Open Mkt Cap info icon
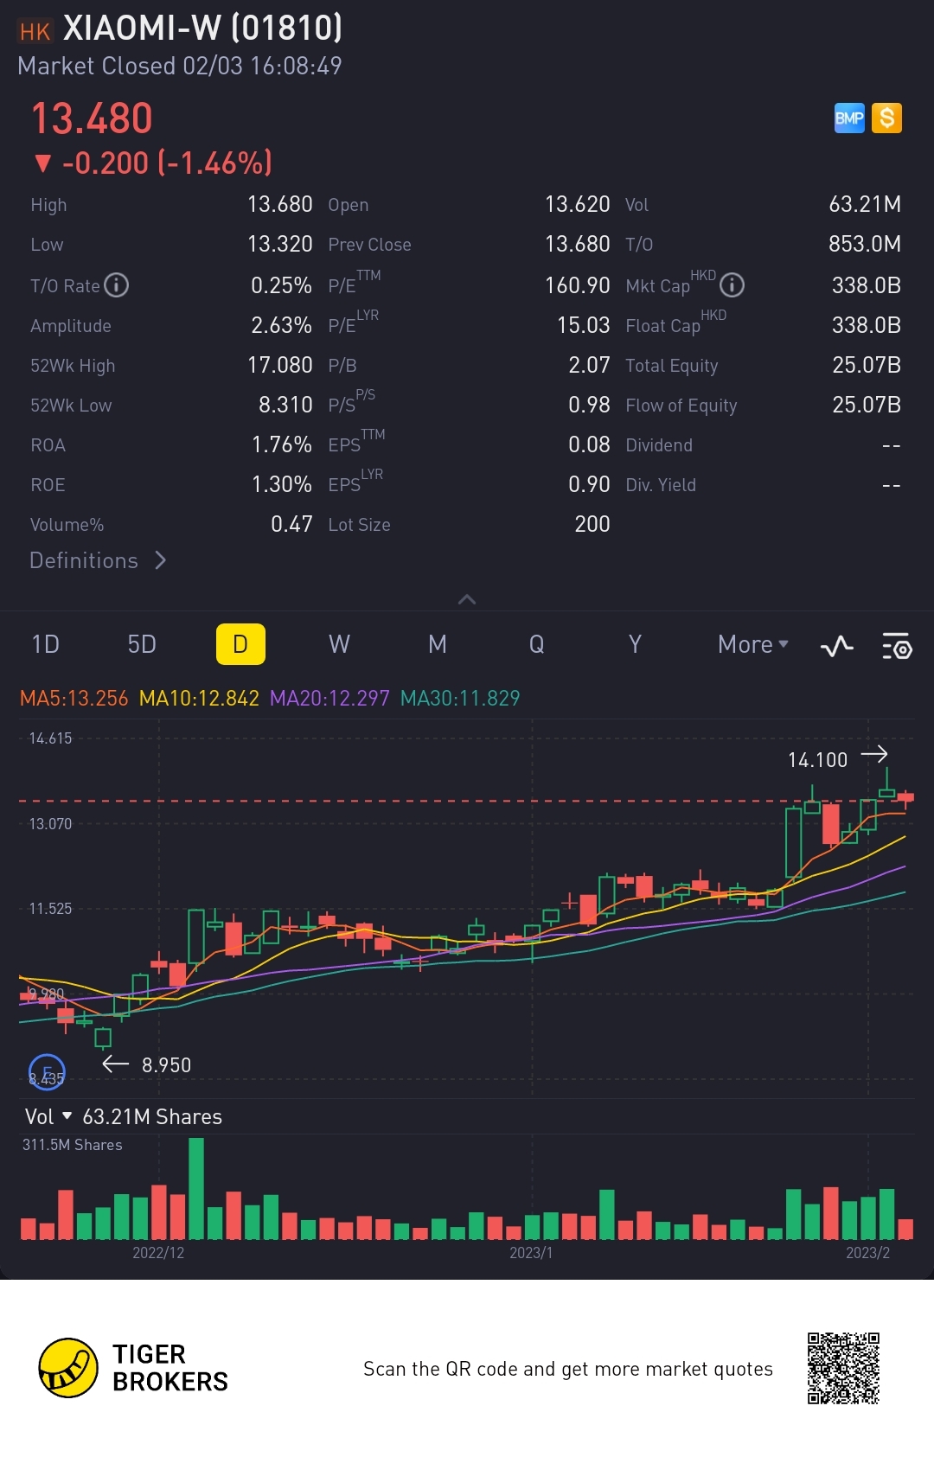The height and width of the screenshot is (1457, 934). 732,284
